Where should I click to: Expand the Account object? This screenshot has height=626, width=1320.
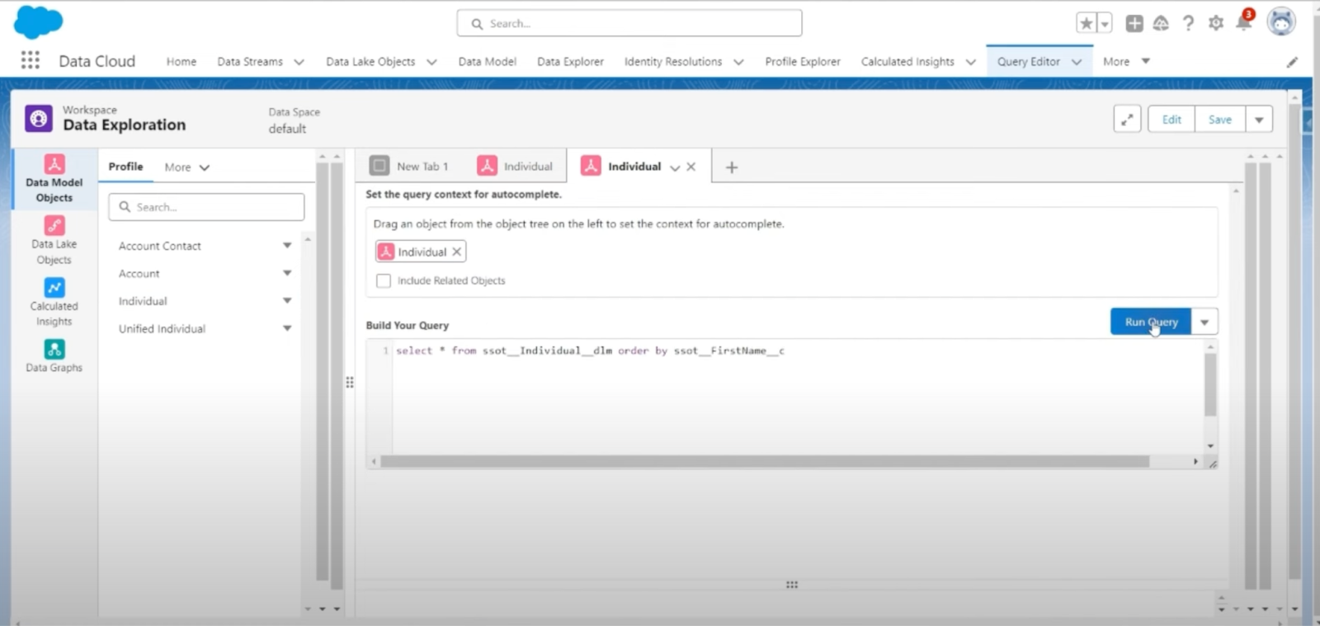click(x=287, y=273)
